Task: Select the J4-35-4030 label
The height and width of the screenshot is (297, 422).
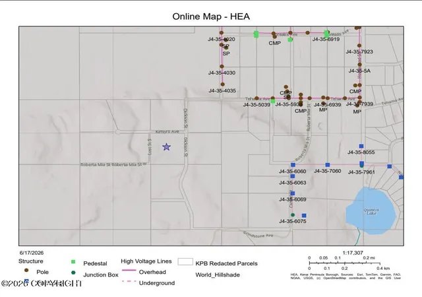Action: click(222, 73)
